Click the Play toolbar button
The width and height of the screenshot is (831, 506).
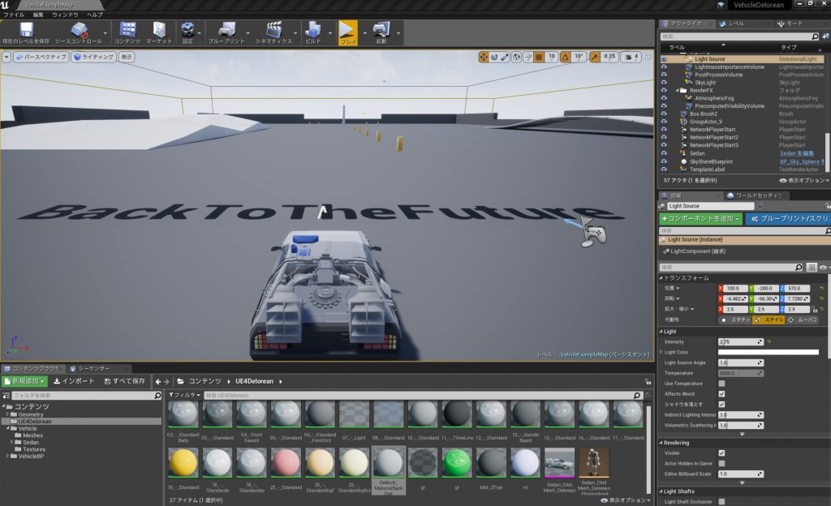click(347, 32)
